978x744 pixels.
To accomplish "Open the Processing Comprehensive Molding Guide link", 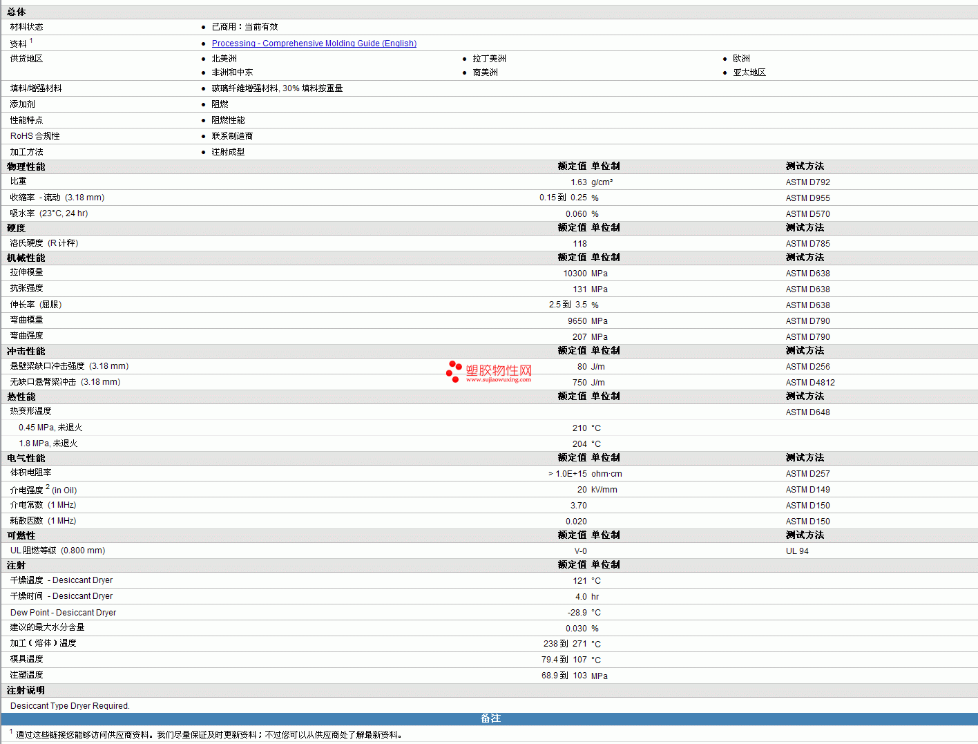I will [x=314, y=44].
